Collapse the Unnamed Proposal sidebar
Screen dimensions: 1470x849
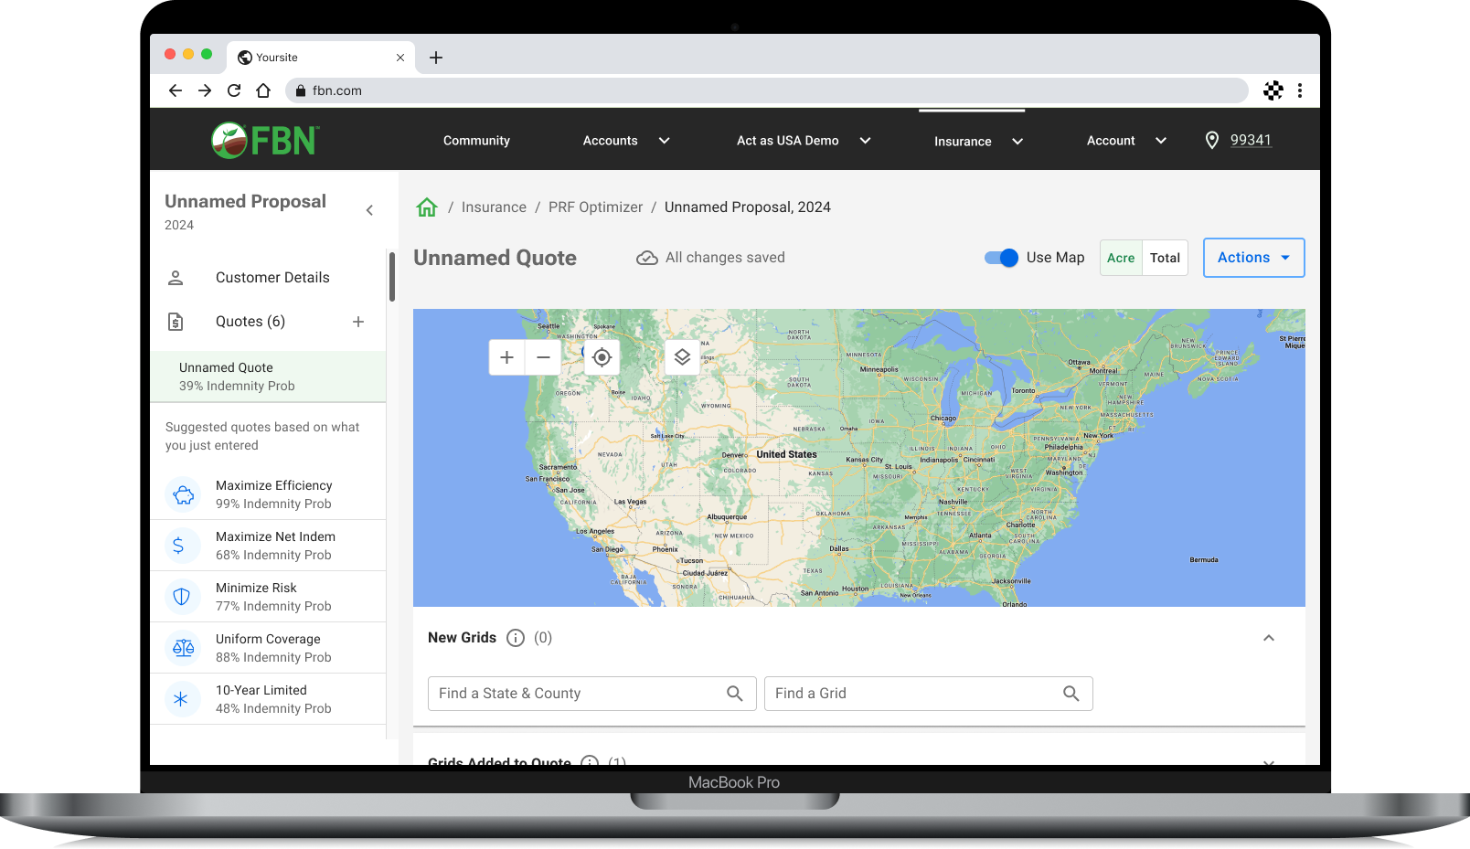[x=369, y=210]
